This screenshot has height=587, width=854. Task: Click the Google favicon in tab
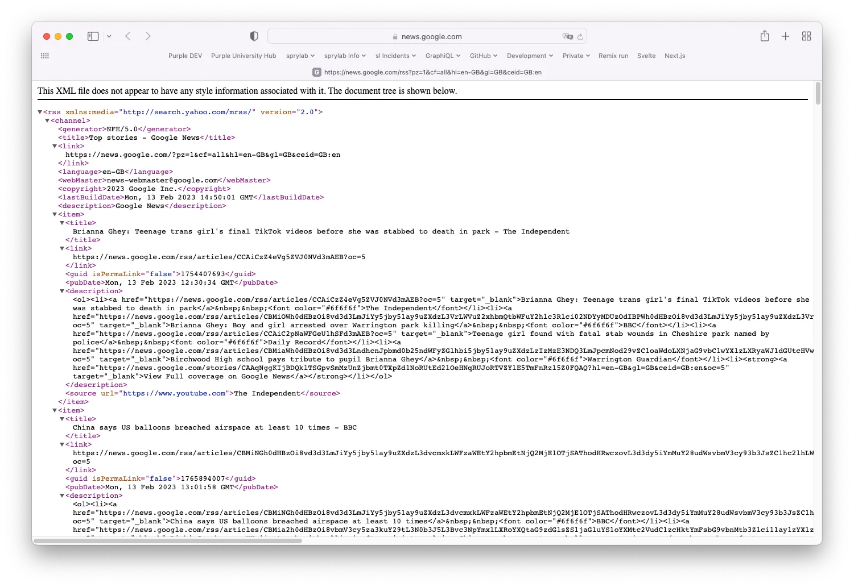[x=317, y=72]
